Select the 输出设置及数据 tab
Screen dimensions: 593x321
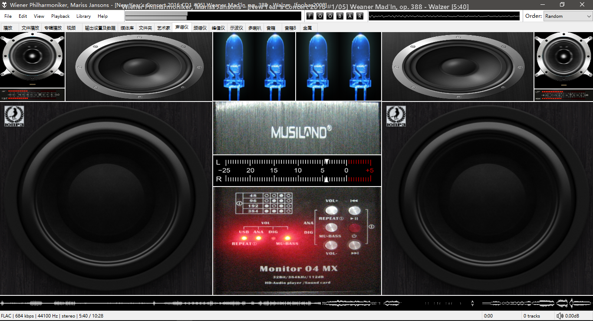click(100, 28)
